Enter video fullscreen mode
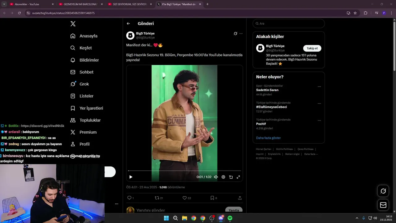The image size is (396, 223). click(238, 177)
